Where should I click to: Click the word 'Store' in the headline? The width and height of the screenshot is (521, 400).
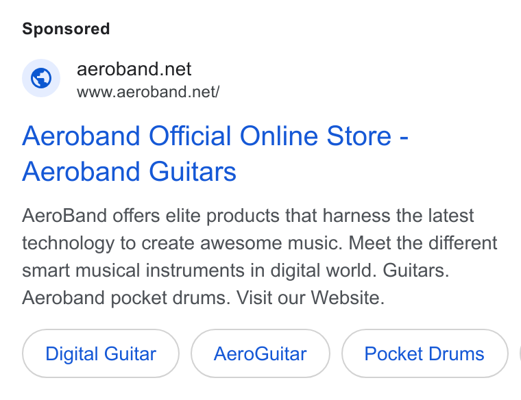pos(359,136)
